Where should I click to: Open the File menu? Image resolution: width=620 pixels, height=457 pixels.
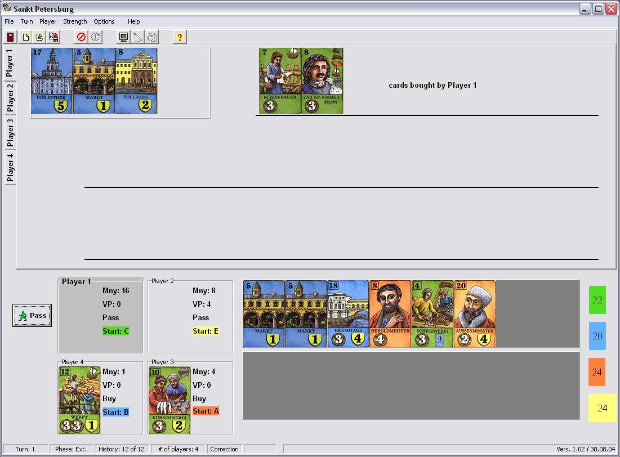click(9, 21)
